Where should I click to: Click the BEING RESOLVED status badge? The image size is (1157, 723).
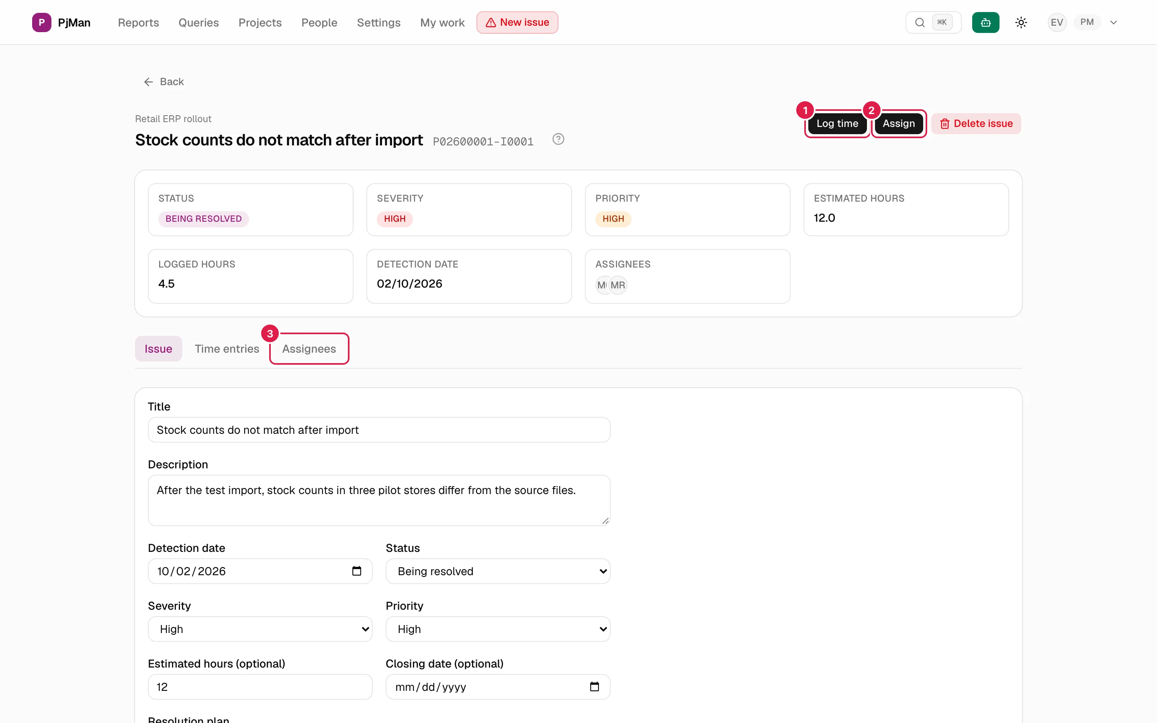tap(203, 219)
